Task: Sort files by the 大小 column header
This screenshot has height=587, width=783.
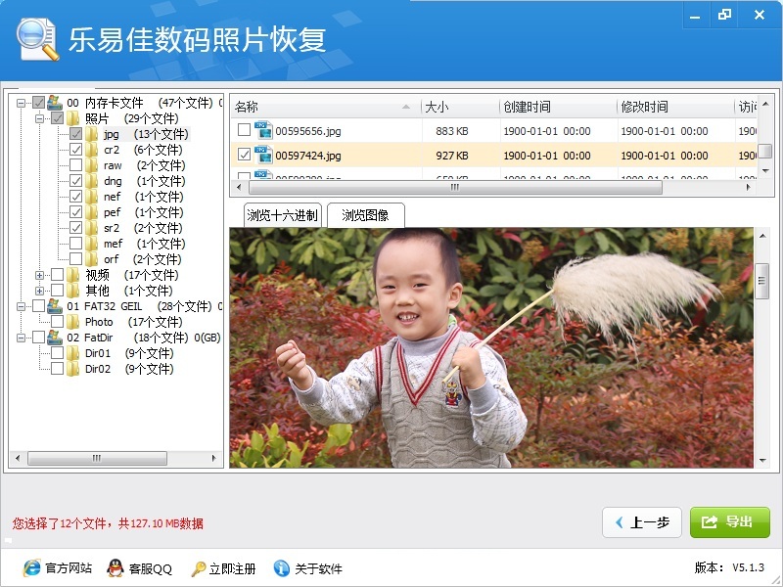Action: (x=435, y=107)
